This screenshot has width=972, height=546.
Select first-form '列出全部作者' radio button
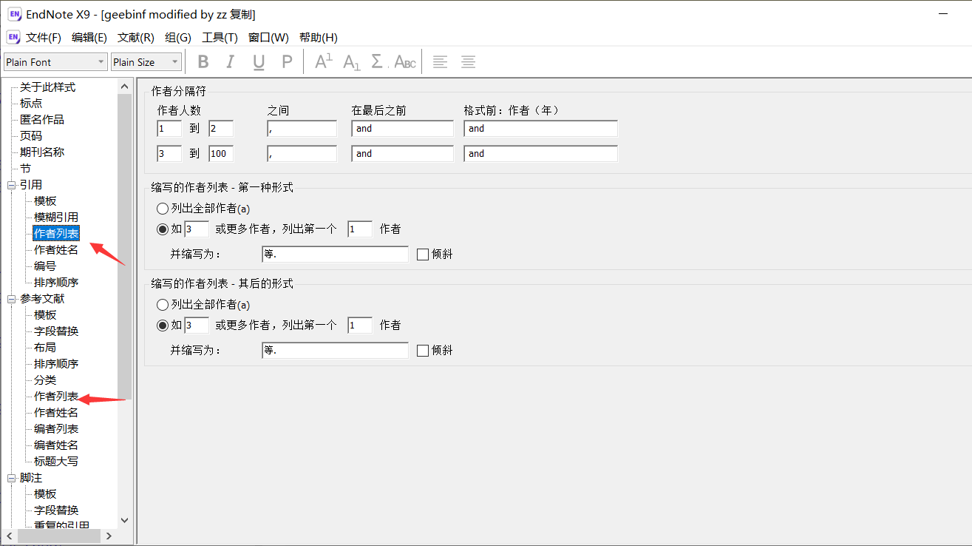point(163,209)
